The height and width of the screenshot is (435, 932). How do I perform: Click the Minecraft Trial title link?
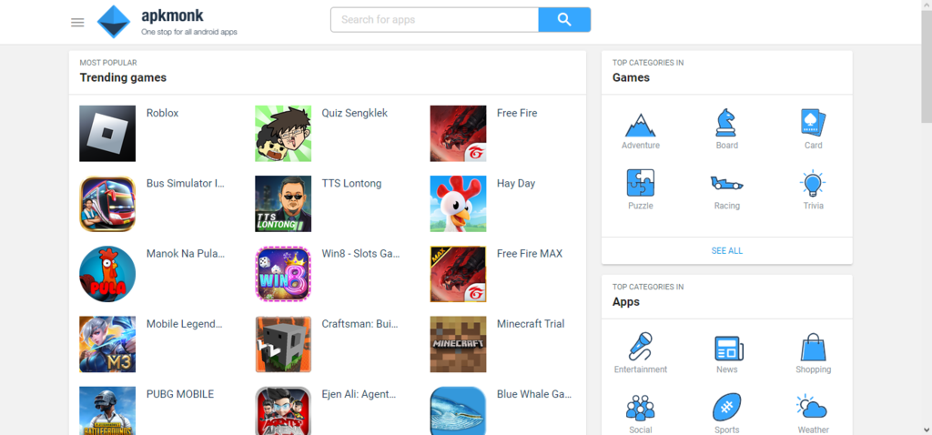(531, 323)
